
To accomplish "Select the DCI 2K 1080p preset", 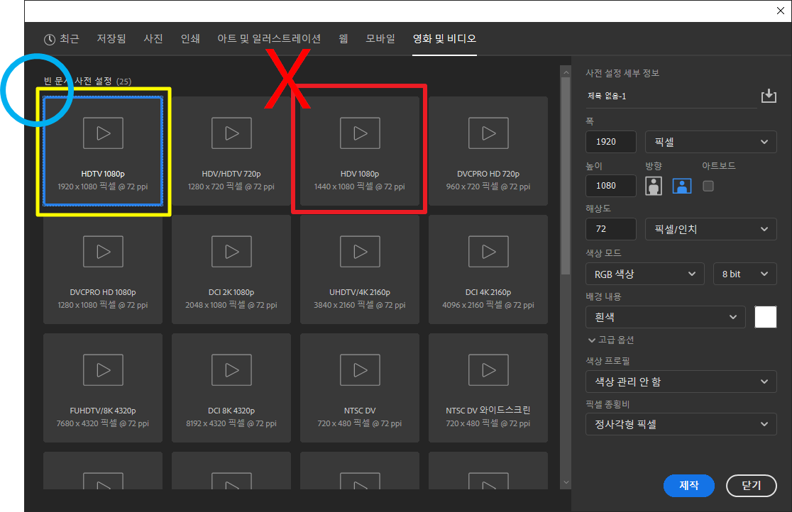I will coord(231,269).
